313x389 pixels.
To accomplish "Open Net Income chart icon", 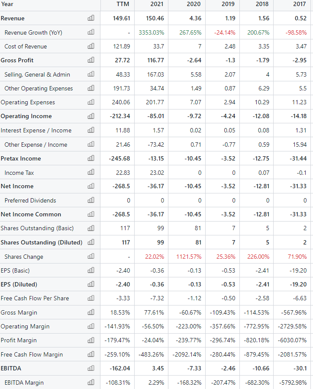I will [91, 186].
